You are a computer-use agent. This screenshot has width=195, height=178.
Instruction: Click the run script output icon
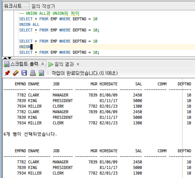[41, 73]
